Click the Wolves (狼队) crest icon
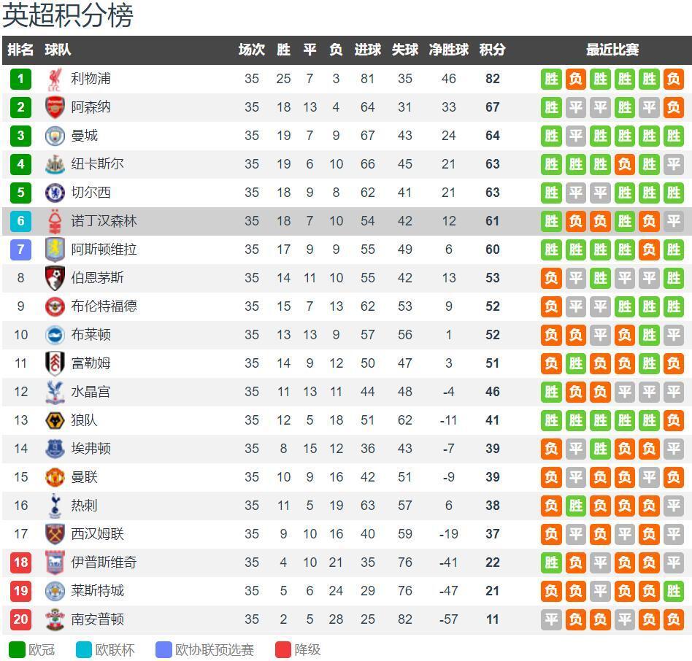Screen dimensions: 692x661 [55, 420]
